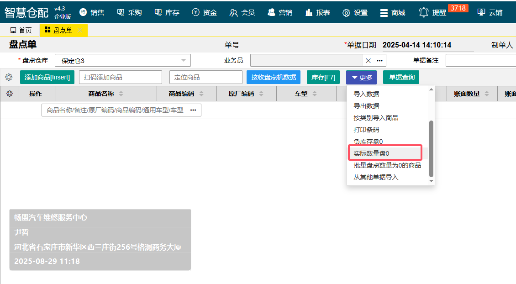Click the 扫码添加商品 input field
Viewport: 516px width, 284px height.
coord(120,77)
